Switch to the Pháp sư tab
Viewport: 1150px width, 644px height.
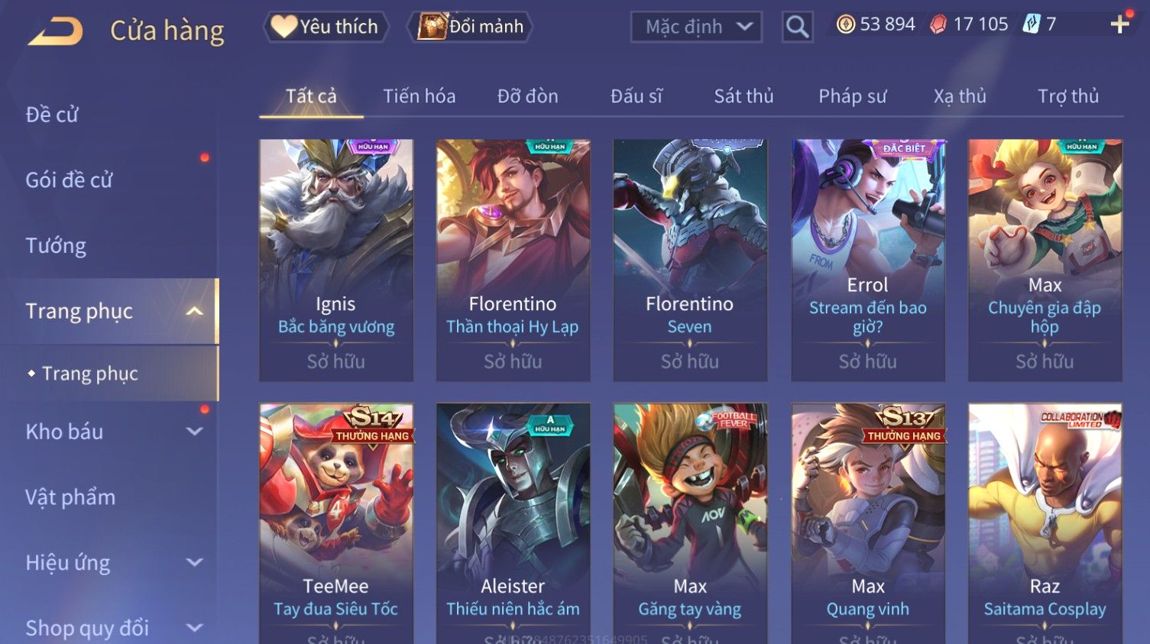click(x=852, y=96)
